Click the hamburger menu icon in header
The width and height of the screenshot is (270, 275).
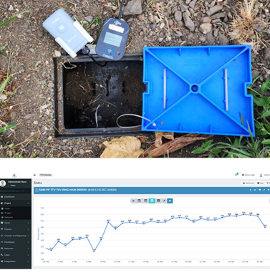tap(34, 175)
